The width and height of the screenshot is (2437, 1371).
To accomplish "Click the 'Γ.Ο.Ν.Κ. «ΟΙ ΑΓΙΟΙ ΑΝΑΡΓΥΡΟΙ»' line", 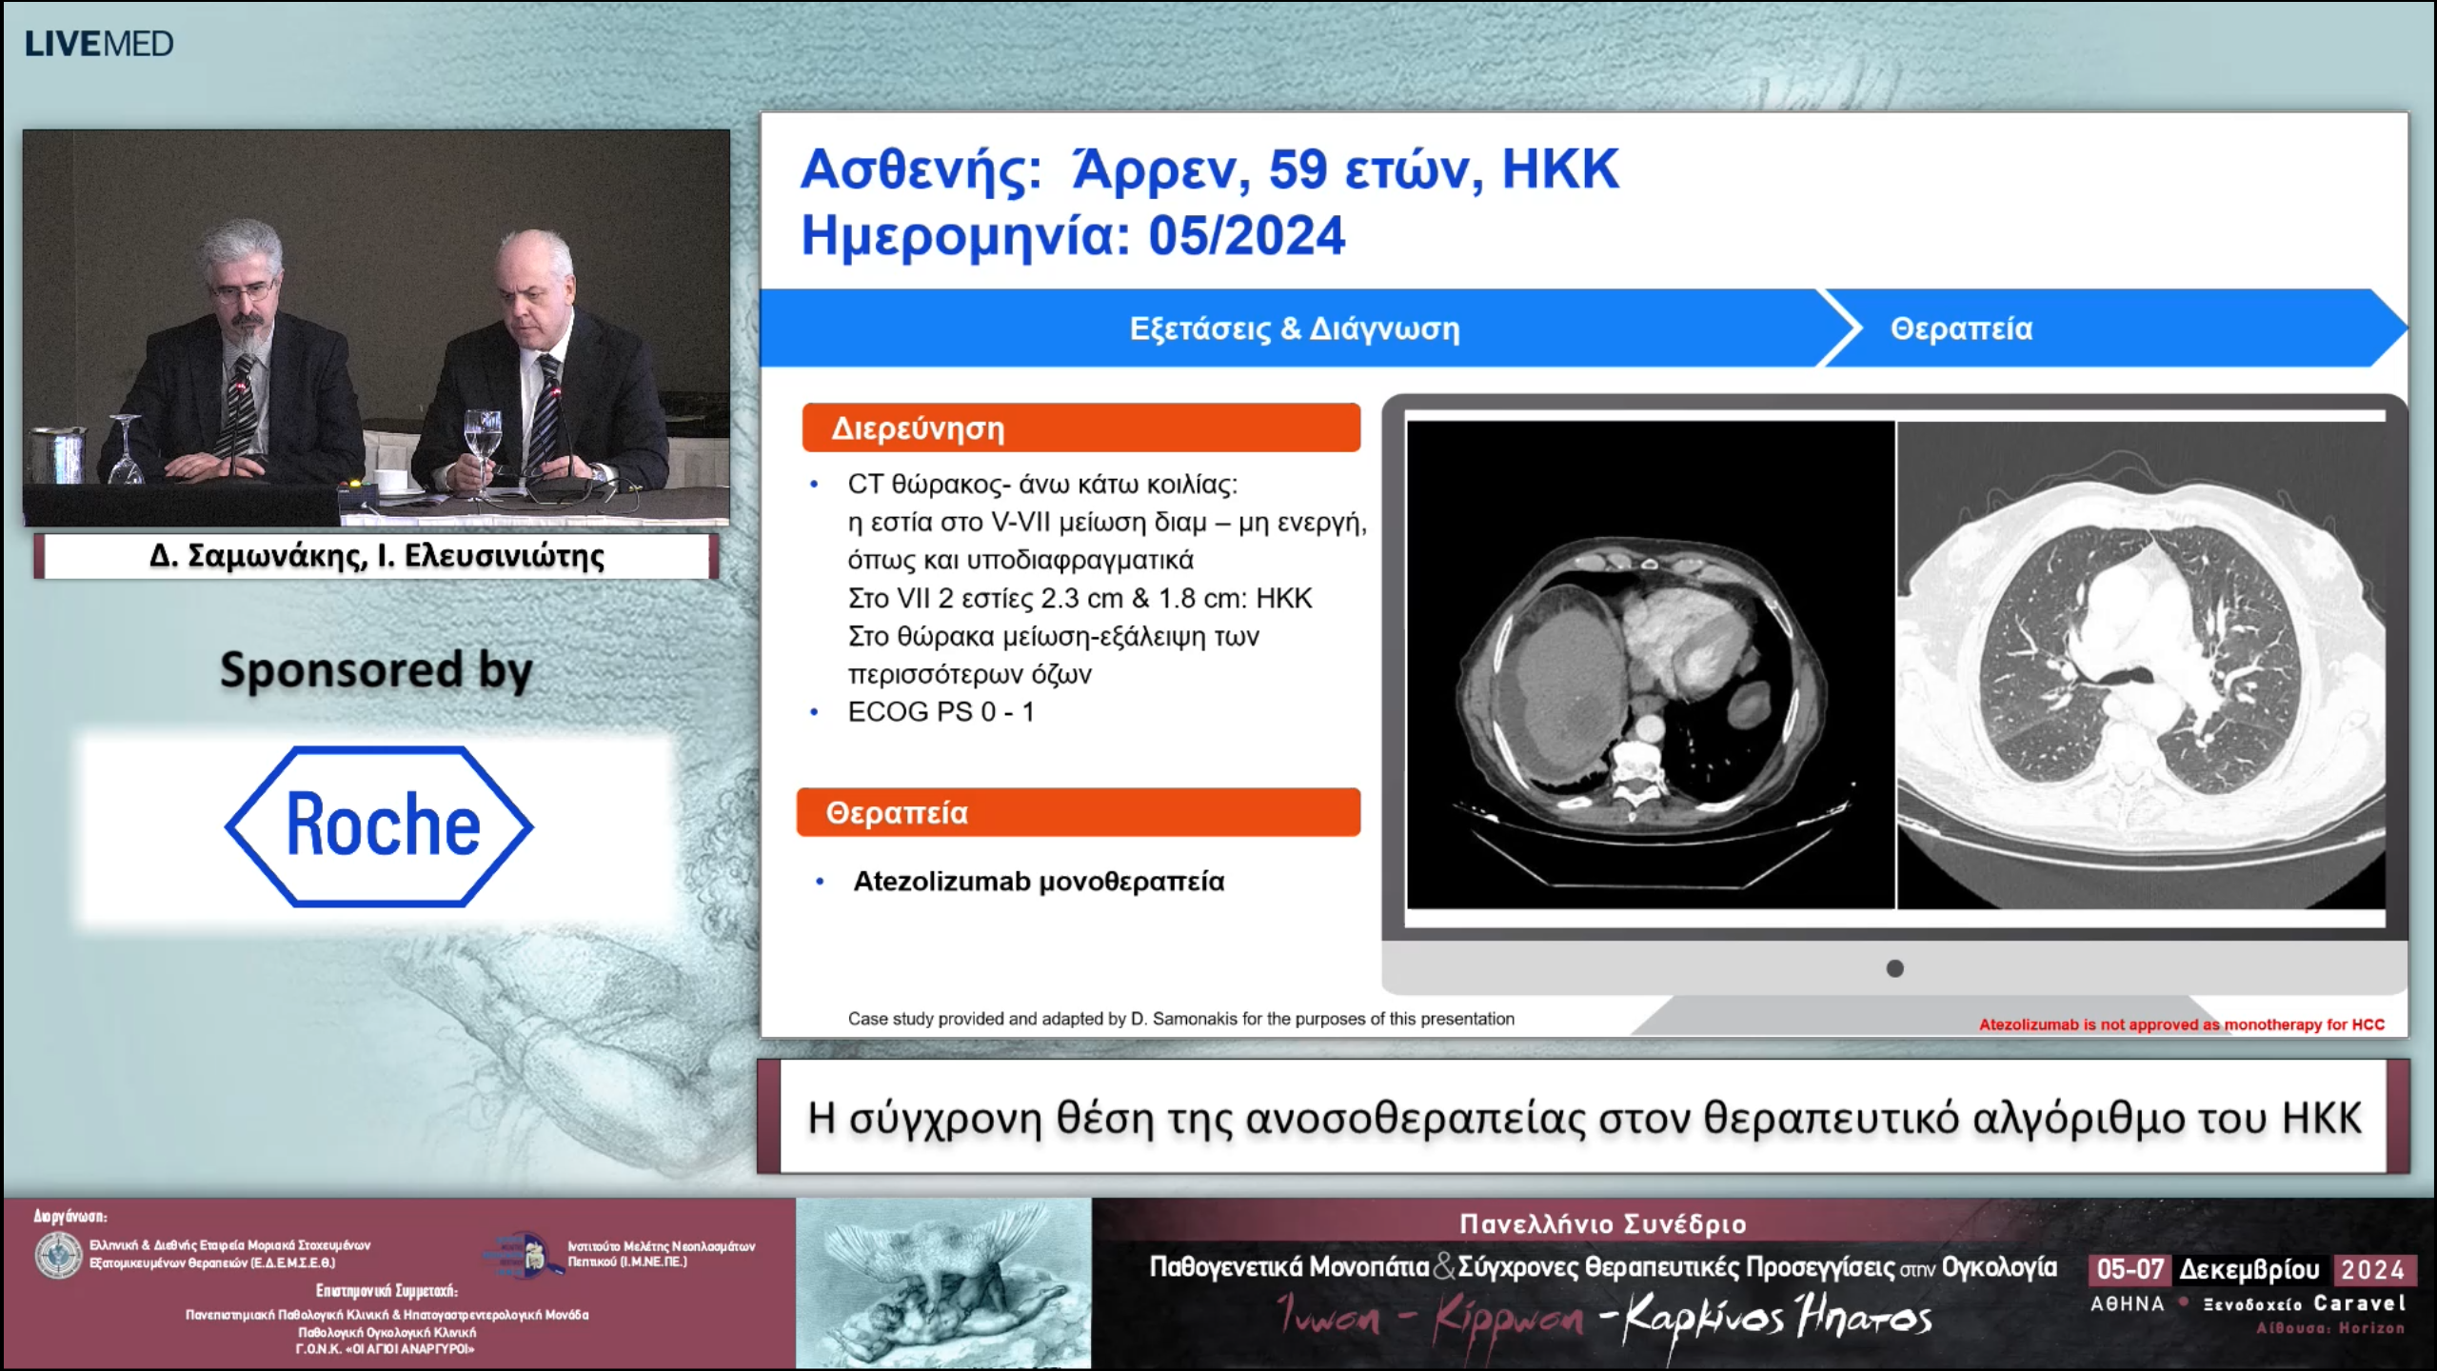I will (385, 1349).
